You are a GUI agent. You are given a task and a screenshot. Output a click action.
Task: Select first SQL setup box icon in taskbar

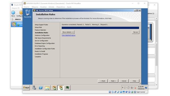coord(54,88)
